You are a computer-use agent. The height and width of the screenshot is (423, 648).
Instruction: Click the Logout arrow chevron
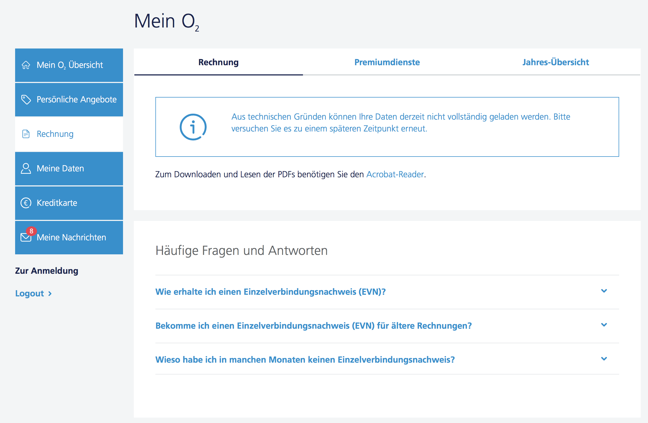click(50, 294)
